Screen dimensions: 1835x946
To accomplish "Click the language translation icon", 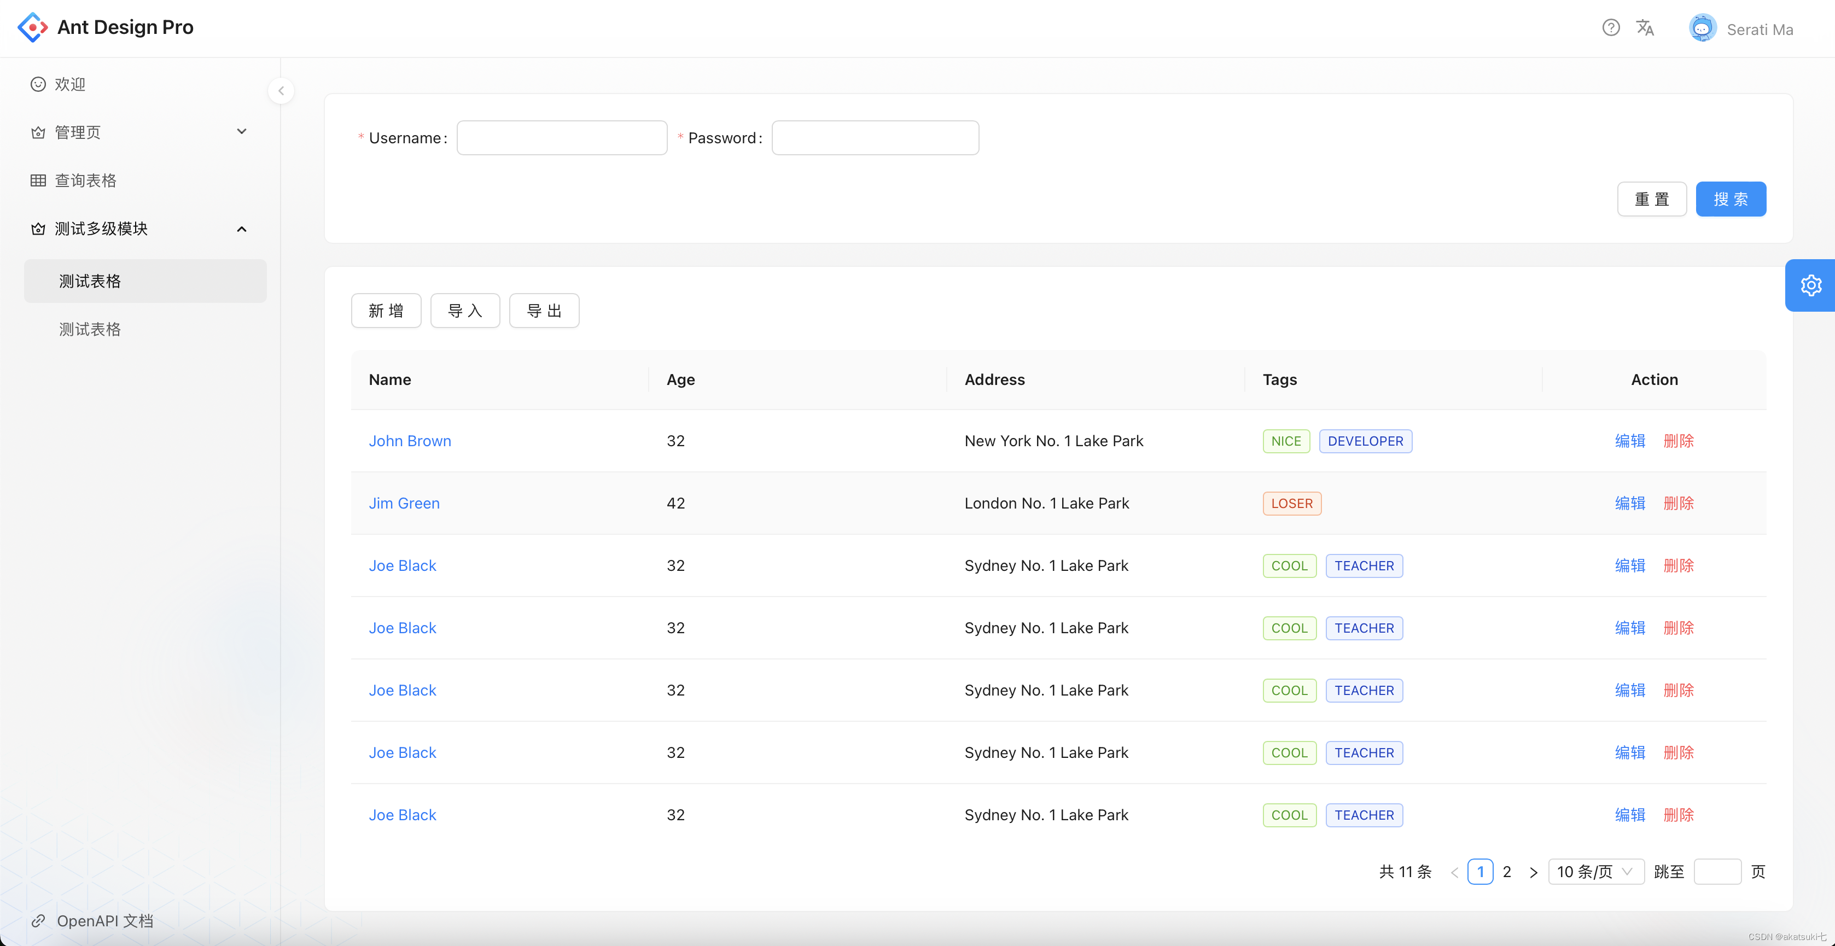I will click(x=1645, y=28).
